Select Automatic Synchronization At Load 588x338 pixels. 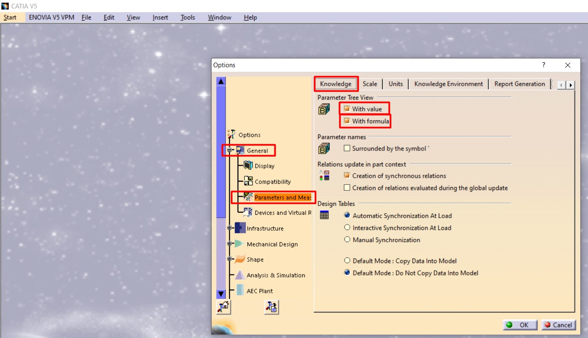(347, 215)
